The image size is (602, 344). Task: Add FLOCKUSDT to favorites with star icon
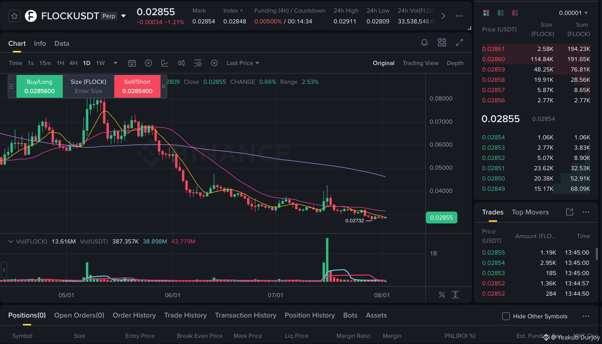click(14, 16)
